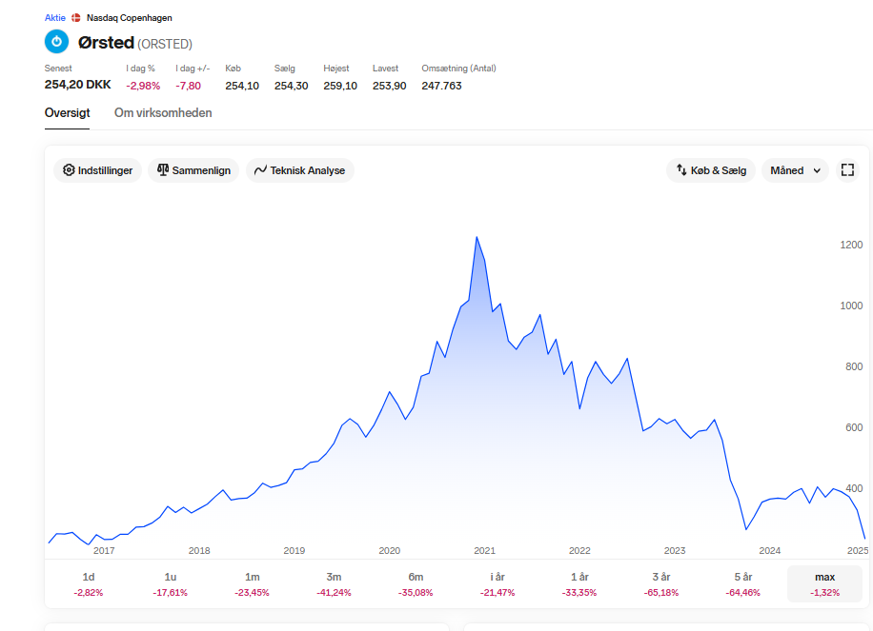
Task: Click the Nasdaq Copenhagen exchange label
Action: tap(130, 18)
